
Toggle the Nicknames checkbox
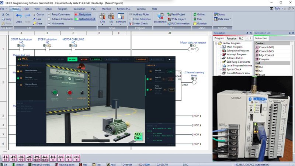49,24
